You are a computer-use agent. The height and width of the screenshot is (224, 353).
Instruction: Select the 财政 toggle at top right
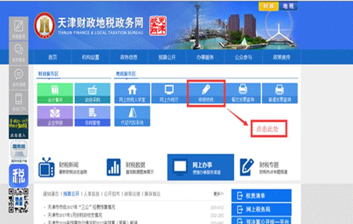pos(268,6)
